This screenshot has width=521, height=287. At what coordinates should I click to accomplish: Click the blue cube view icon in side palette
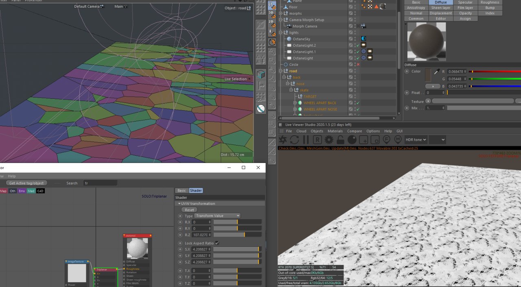[261, 74]
